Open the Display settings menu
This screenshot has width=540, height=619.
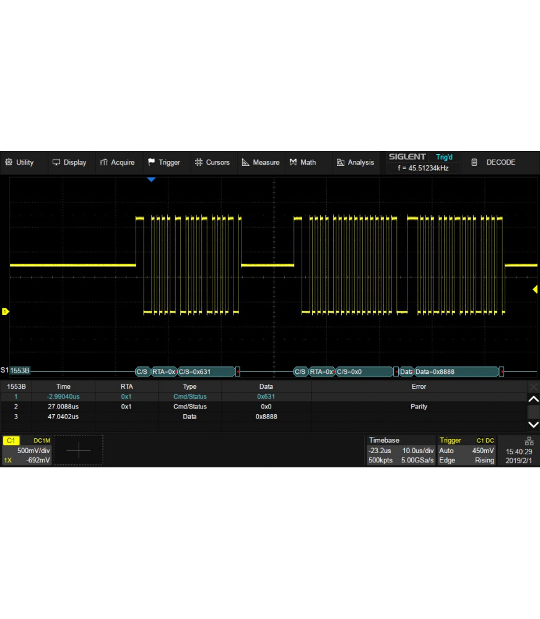coord(69,162)
